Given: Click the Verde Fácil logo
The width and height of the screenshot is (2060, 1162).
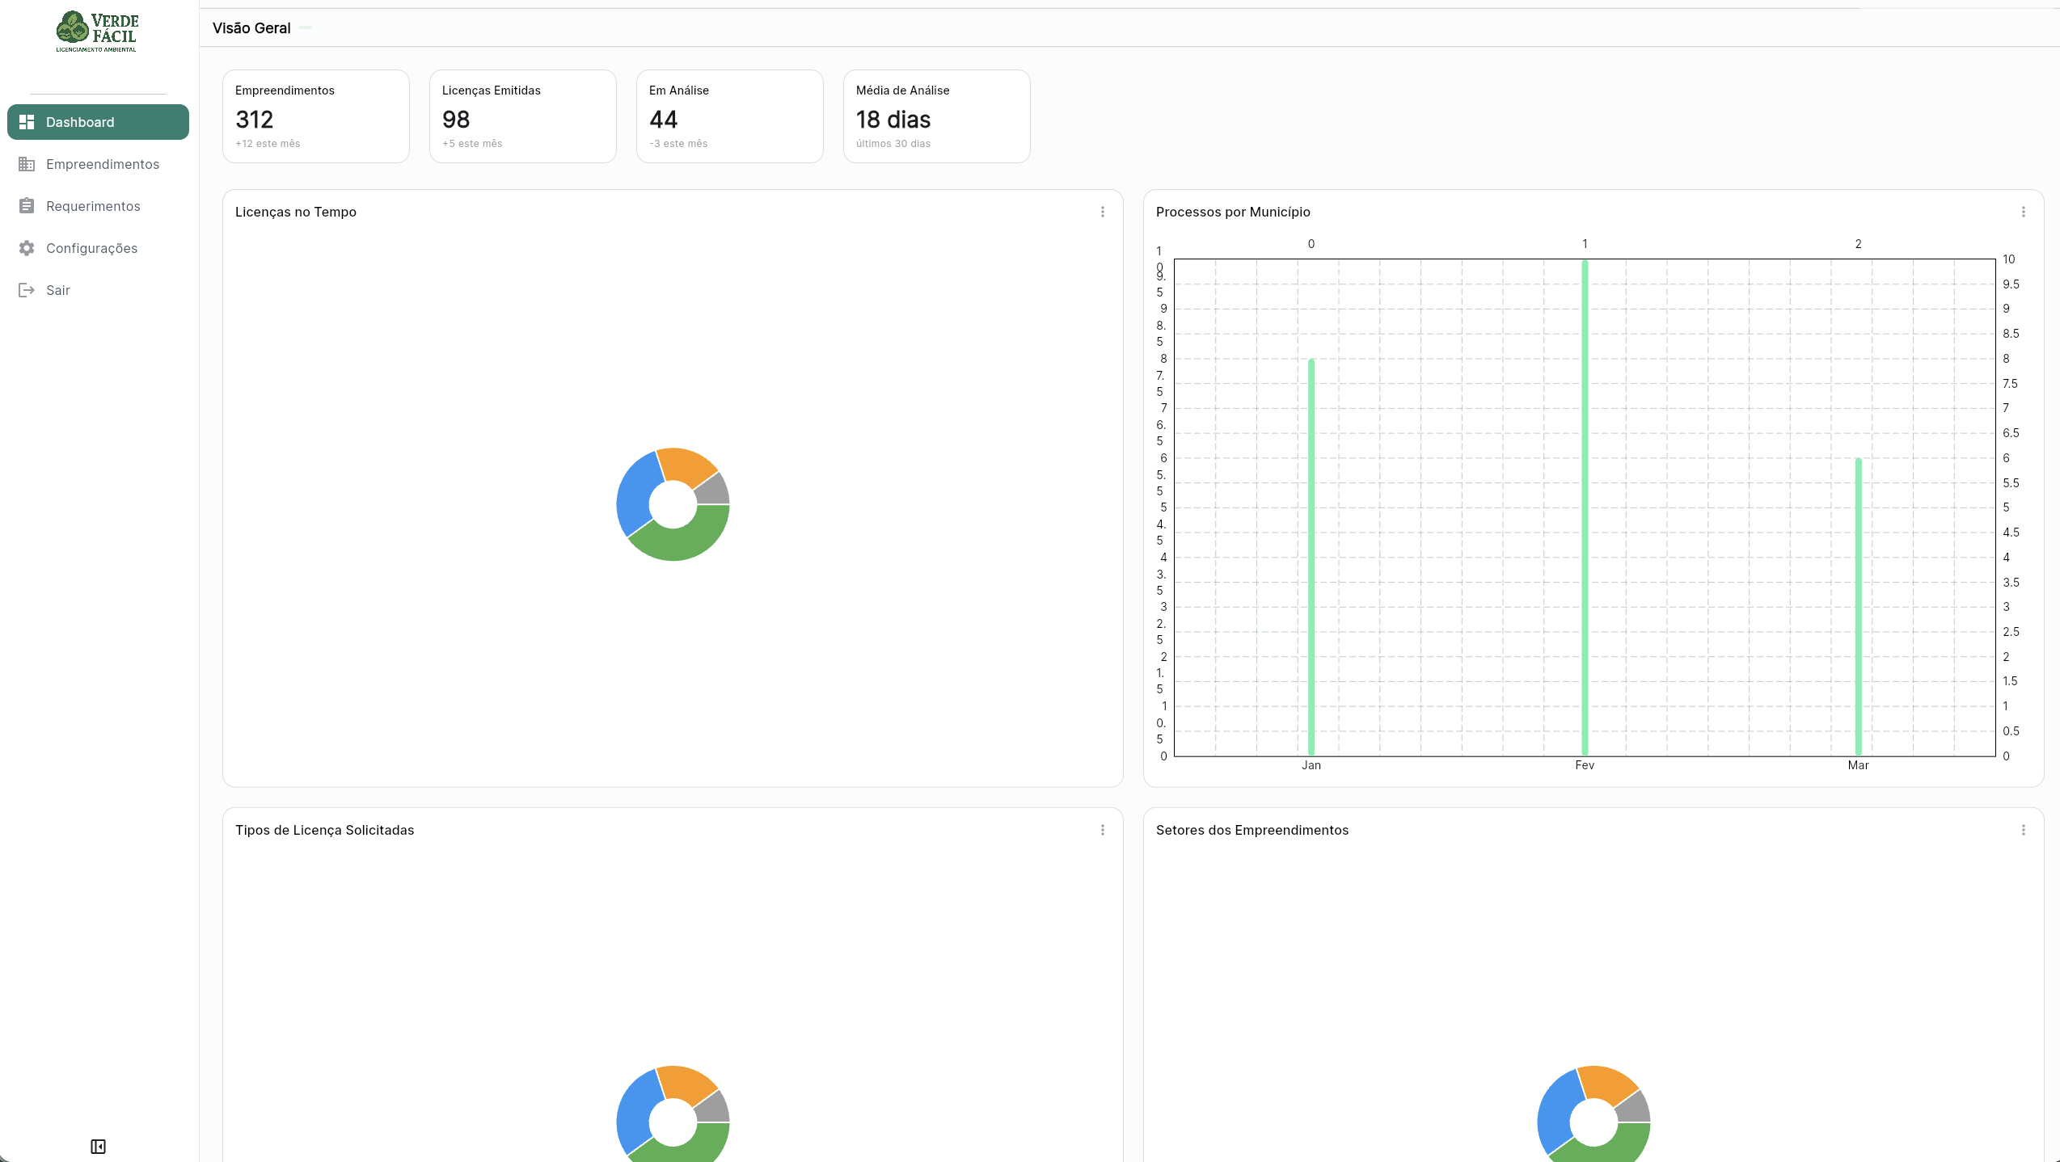Looking at the screenshot, I should [97, 32].
